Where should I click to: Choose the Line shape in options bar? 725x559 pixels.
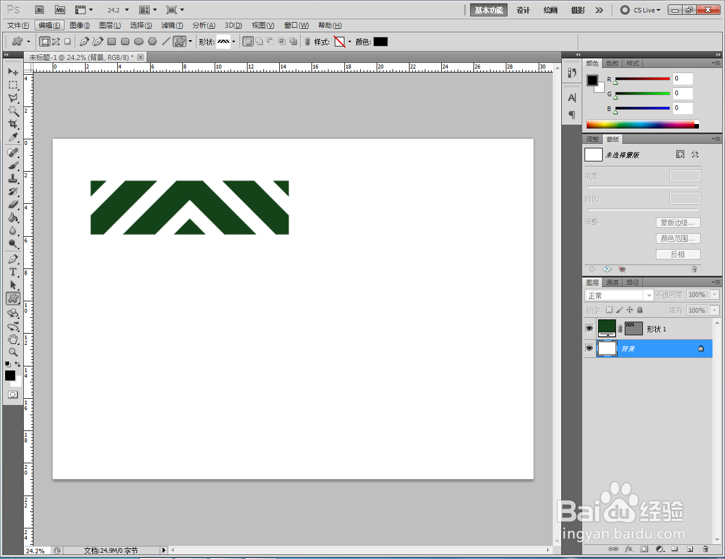(166, 41)
